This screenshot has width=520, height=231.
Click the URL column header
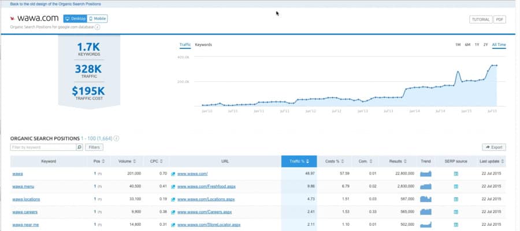[225, 161]
